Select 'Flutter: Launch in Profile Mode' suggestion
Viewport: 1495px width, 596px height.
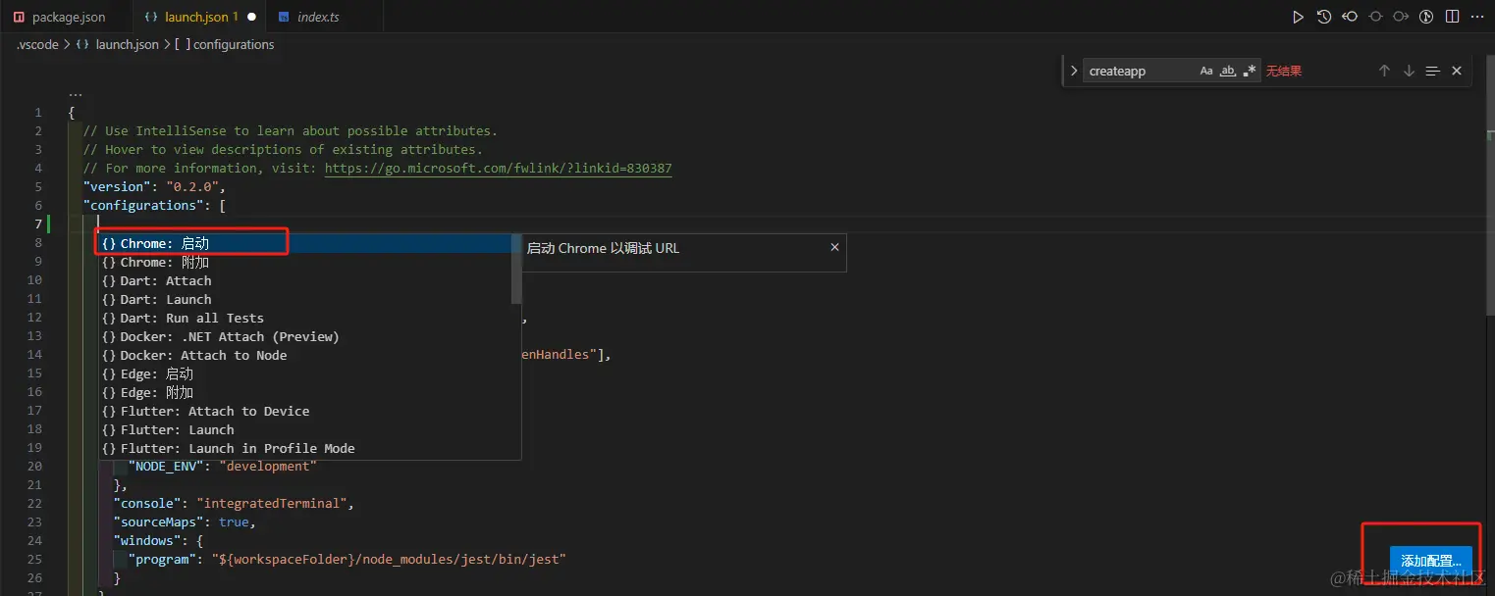[x=304, y=448]
